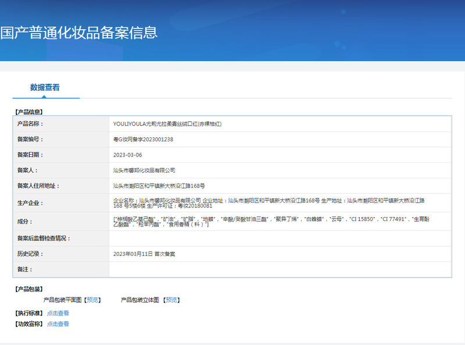
Task: Select history record 2023年03月11日 首次备案
Action: pyautogui.click(x=144, y=254)
